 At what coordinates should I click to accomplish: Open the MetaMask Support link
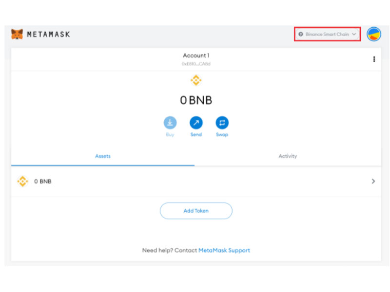(224, 250)
